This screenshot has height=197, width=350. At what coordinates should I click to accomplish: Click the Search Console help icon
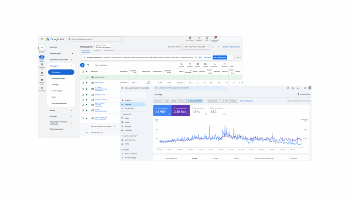pyautogui.click(x=288, y=88)
